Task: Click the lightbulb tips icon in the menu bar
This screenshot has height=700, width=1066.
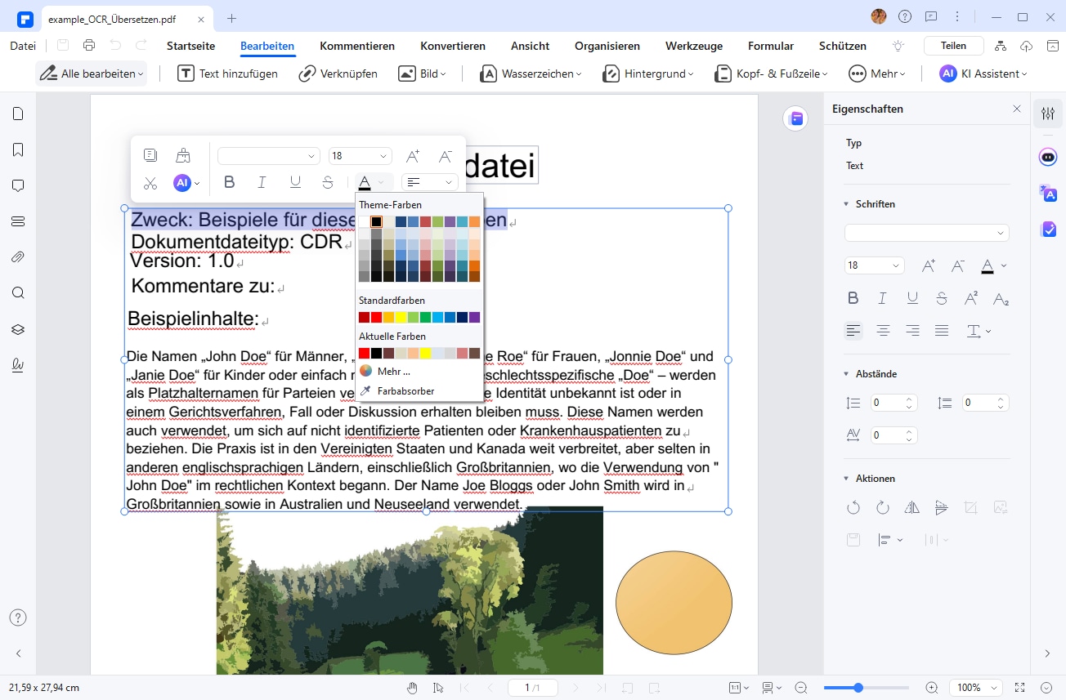Action: (899, 46)
